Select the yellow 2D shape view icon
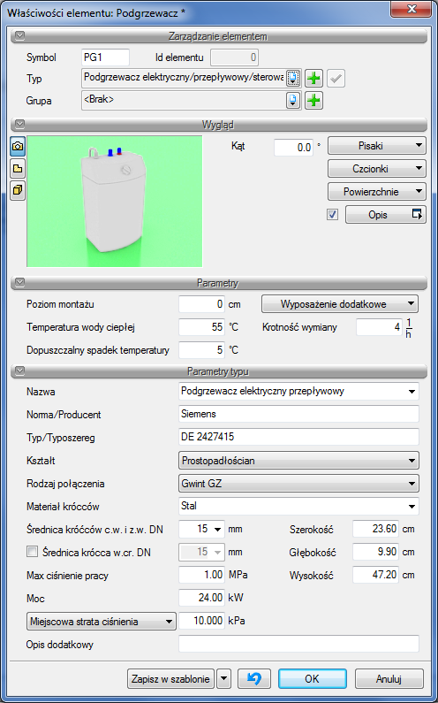Image resolution: width=438 pixels, height=703 pixels. point(18,169)
